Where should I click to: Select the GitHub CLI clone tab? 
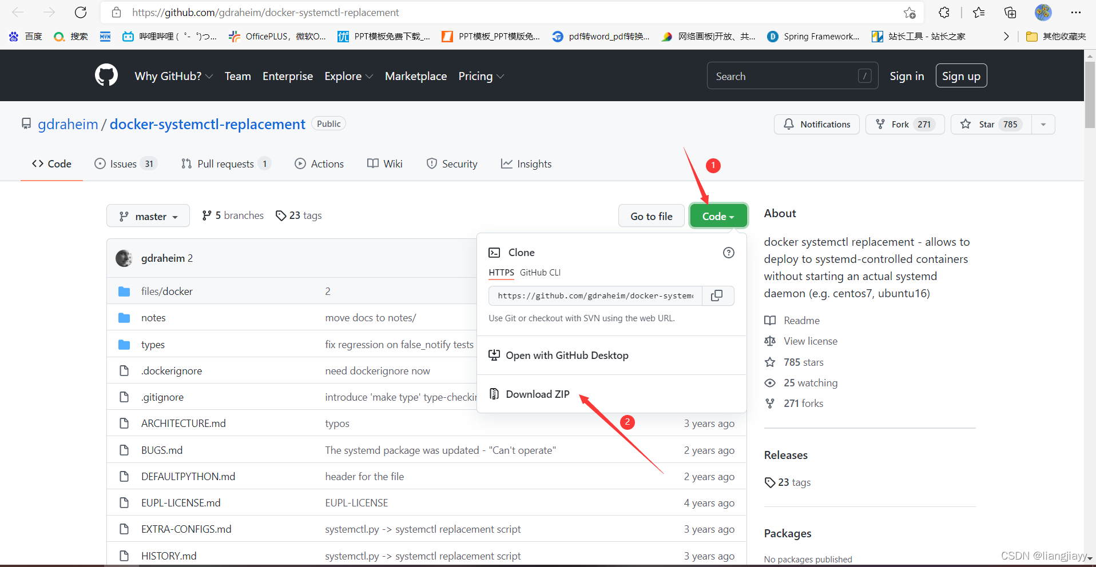540,273
